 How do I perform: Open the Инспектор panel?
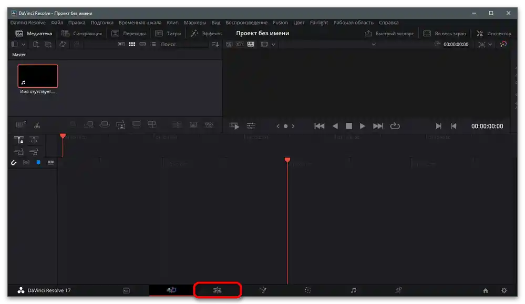tap(494, 34)
